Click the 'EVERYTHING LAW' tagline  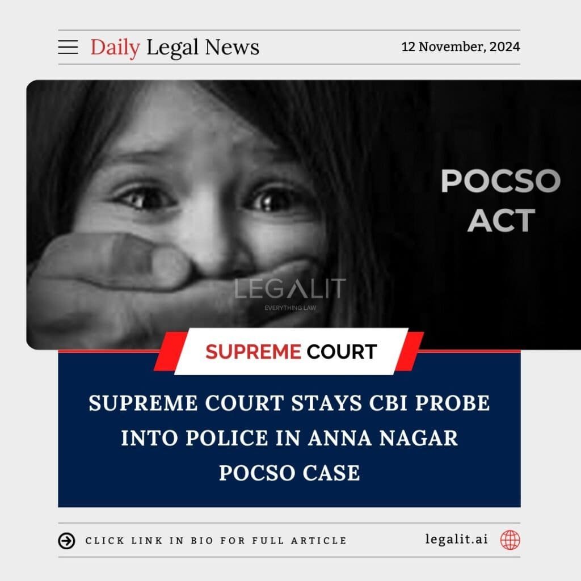(290, 308)
